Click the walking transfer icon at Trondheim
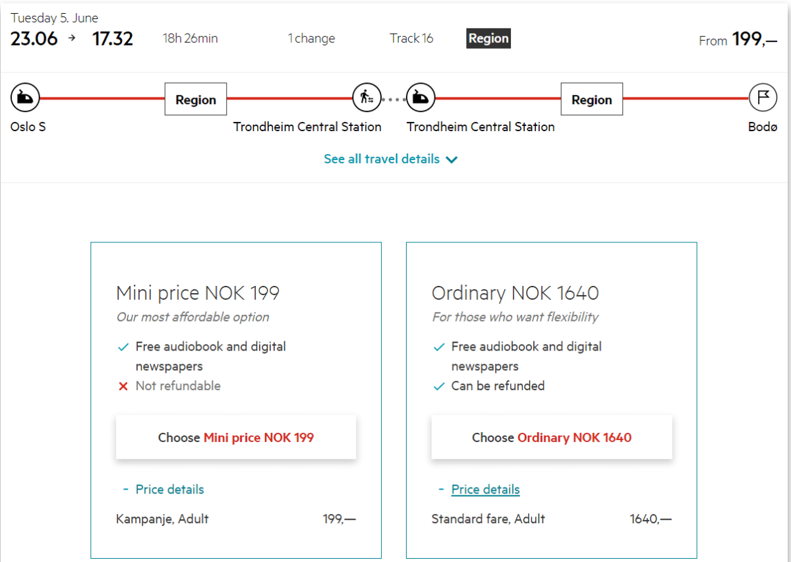Image resolution: width=791 pixels, height=562 pixels. (366, 99)
